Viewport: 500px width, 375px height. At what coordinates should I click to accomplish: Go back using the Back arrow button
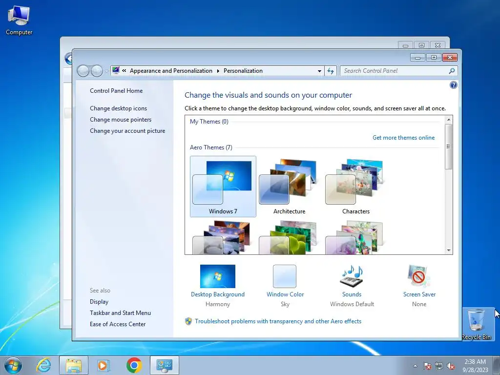tap(83, 71)
